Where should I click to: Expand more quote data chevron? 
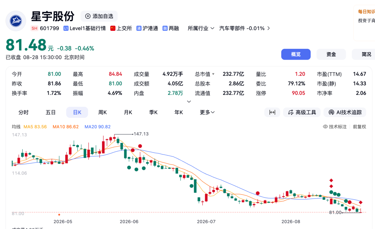[x=189, y=102]
